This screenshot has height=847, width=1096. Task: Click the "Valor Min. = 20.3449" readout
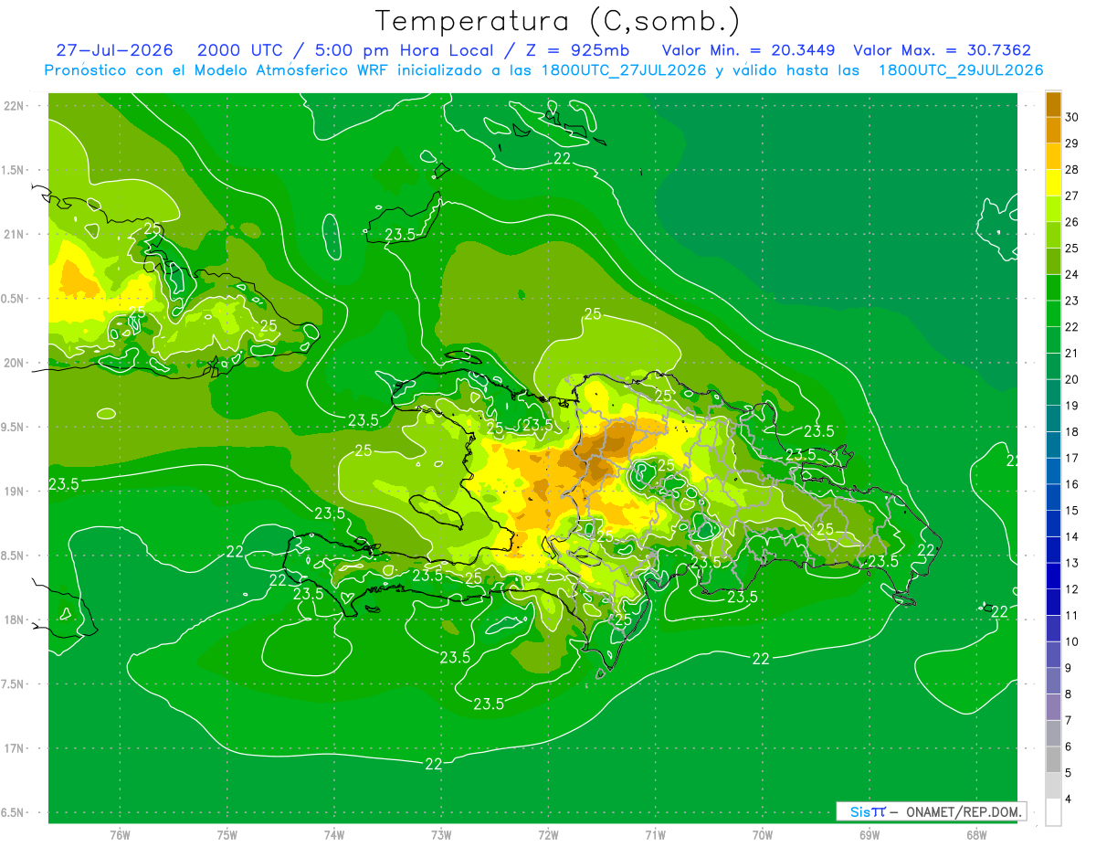pyautogui.click(x=749, y=50)
